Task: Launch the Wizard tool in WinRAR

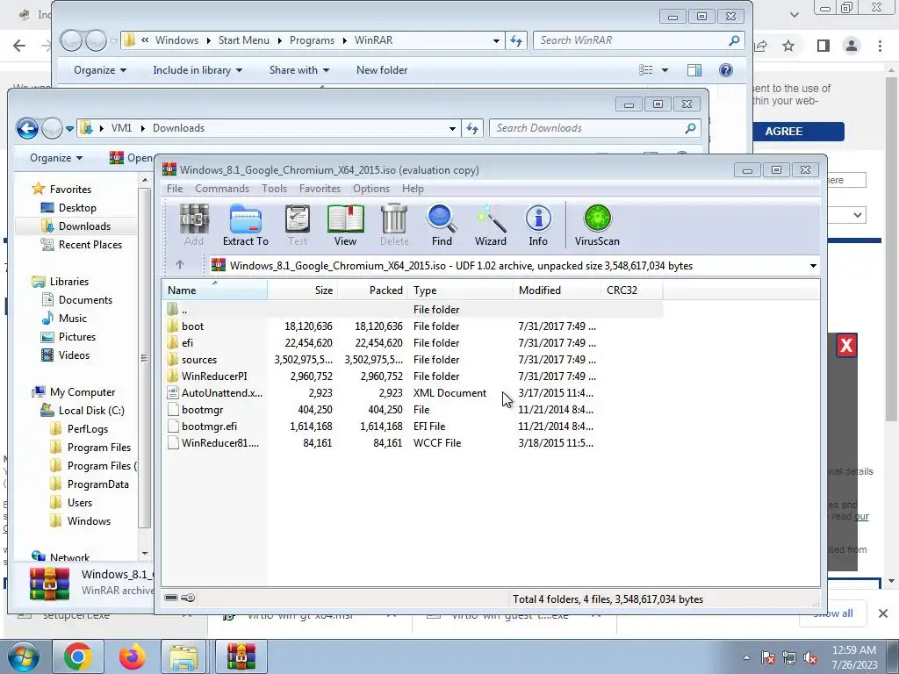Action: click(490, 225)
